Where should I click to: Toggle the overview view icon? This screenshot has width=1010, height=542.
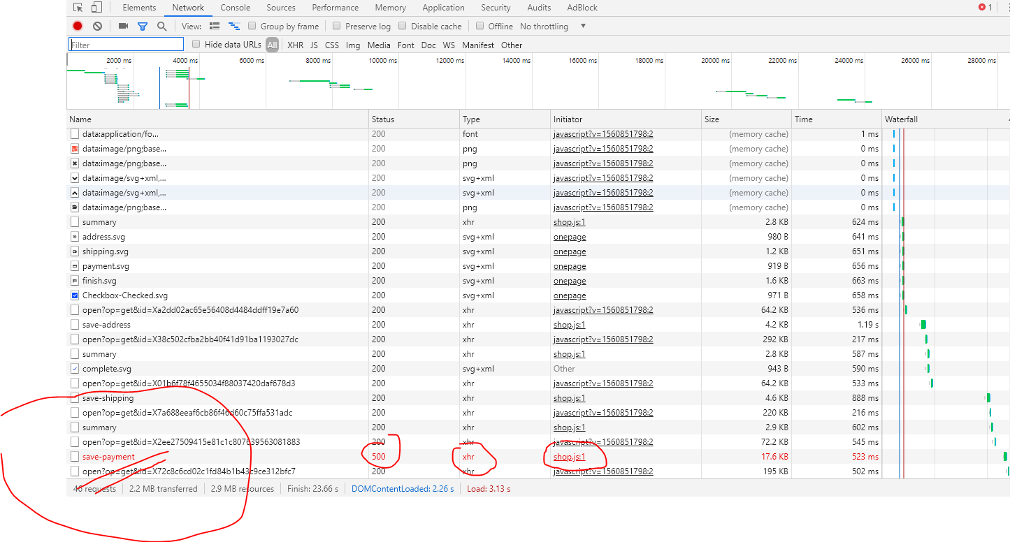[234, 26]
